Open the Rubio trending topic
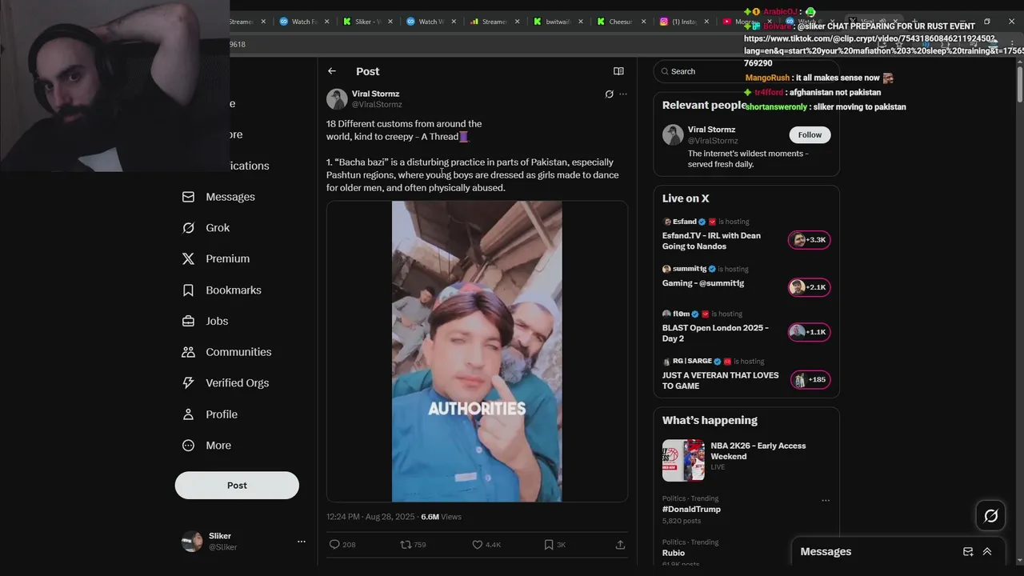Viewport: 1024px width, 576px height. [674, 553]
